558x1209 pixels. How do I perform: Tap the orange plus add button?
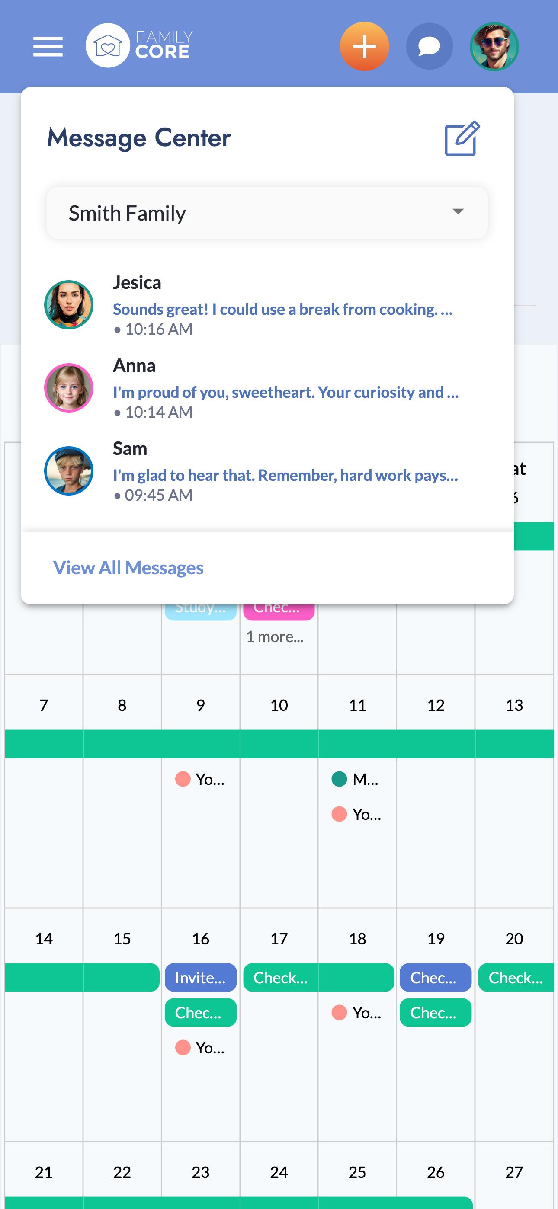[x=365, y=46]
